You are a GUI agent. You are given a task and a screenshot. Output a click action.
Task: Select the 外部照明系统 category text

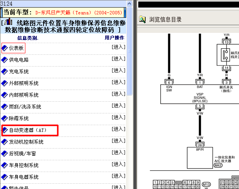pos(23,83)
